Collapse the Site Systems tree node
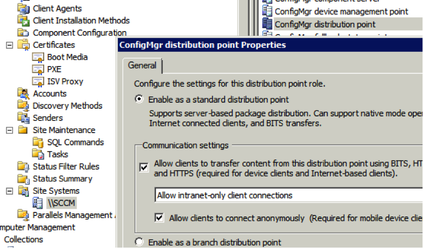Viewport: 423px width, 248px height. coord(10,191)
